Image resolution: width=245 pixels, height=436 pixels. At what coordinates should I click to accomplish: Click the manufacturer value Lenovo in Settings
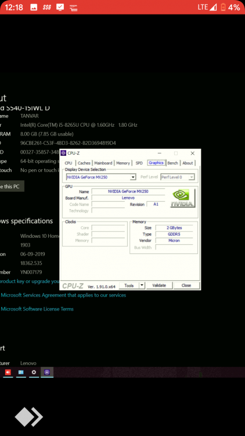[28, 363]
